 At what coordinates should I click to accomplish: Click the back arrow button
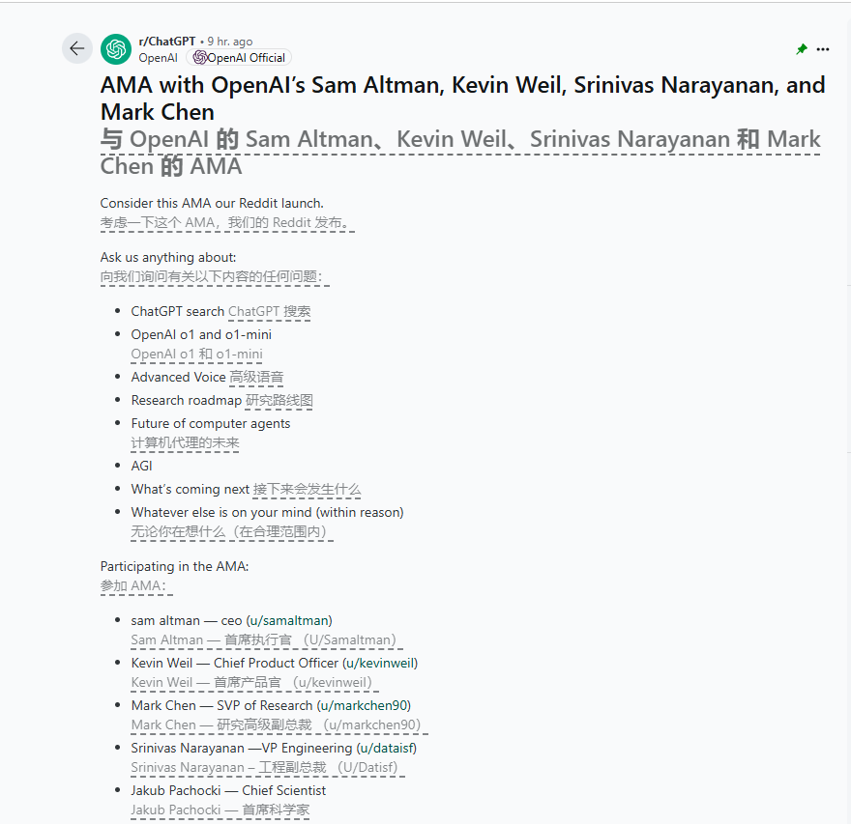[x=77, y=49]
